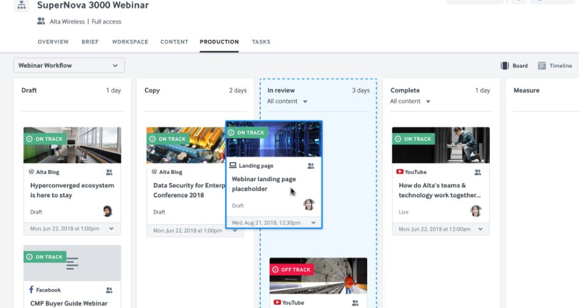The image size is (579, 308).
Task: Click 'Mon. Jun 22, 2018 at 12:00am' date text
Action: tap(435, 229)
